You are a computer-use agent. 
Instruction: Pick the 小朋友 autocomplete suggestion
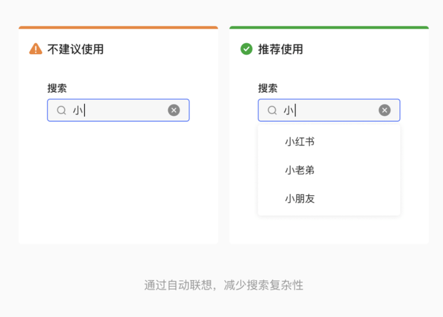[300, 198]
